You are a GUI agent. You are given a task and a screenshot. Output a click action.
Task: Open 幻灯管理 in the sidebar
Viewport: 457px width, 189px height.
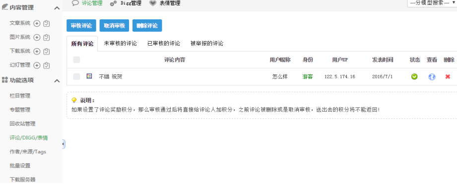(20, 65)
